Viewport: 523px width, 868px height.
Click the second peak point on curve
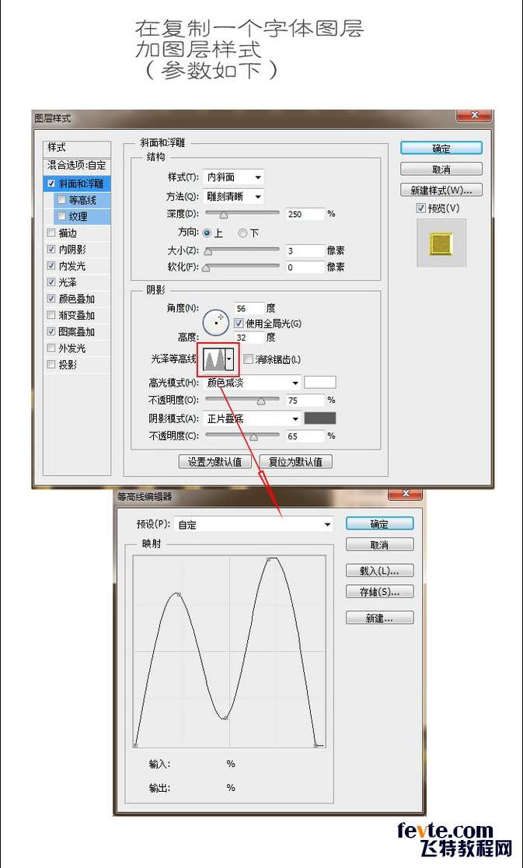click(x=270, y=559)
